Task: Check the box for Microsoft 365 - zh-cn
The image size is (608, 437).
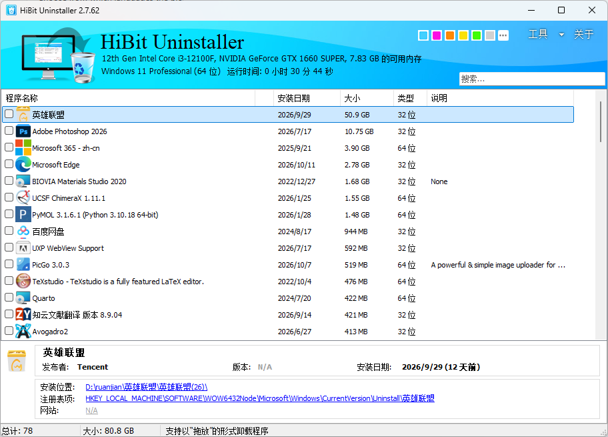Action: [x=9, y=147]
